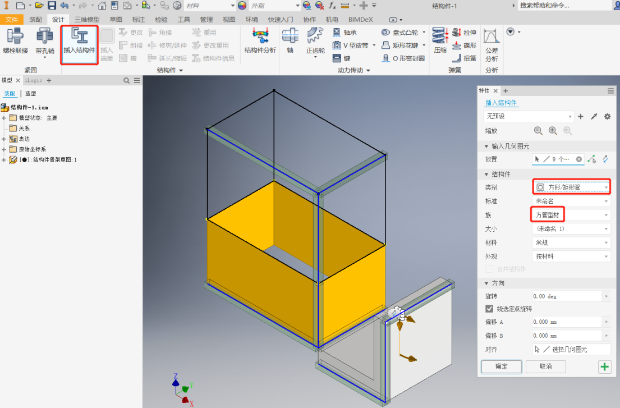Open the 检验 ribbon tab
Screen dimensions: 620x408
pyautogui.click(x=161, y=20)
